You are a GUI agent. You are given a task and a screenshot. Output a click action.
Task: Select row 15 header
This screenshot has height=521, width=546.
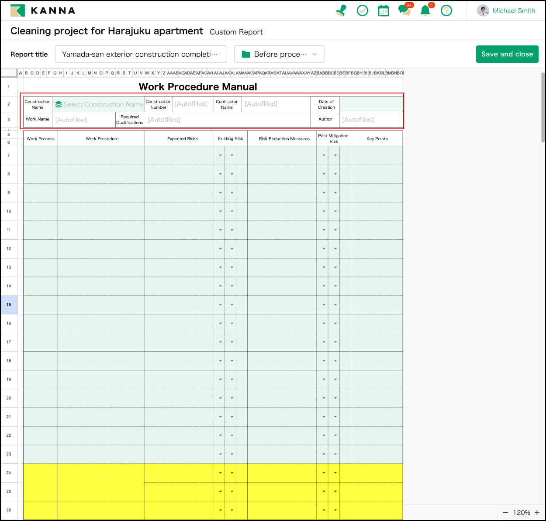point(9,305)
